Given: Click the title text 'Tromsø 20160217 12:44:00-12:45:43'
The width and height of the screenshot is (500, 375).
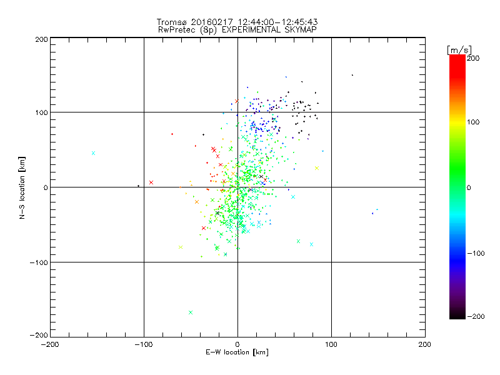Looking at the screenshot, I should click(237, 22).
